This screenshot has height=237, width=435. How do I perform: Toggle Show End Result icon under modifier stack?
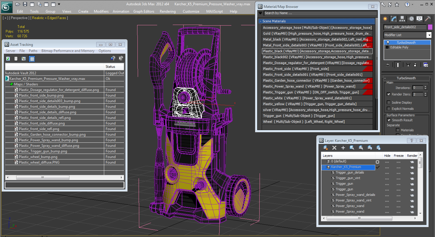398,65
